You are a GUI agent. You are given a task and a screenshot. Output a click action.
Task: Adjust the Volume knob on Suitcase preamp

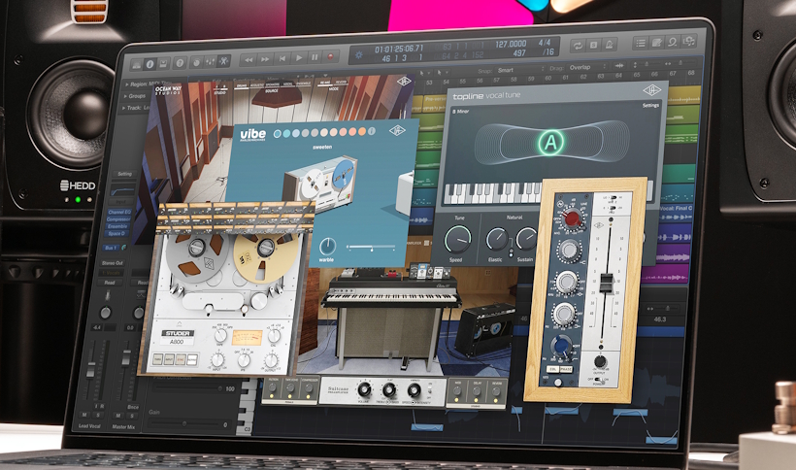tap(363, 389)
